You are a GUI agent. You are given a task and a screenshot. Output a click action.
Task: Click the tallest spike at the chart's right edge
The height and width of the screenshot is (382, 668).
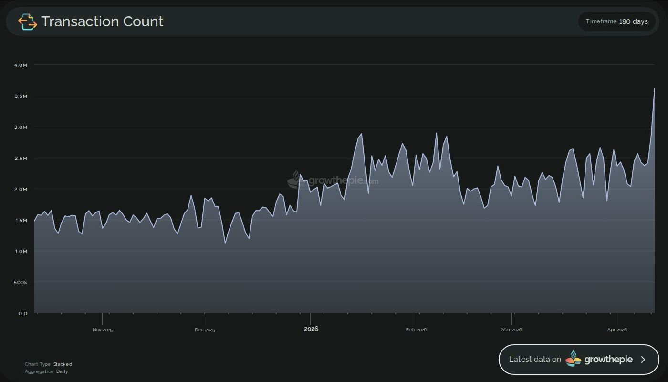[x=655, y=89]
